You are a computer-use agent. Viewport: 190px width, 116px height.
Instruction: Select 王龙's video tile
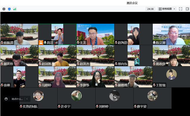click(x=95, y=34)
